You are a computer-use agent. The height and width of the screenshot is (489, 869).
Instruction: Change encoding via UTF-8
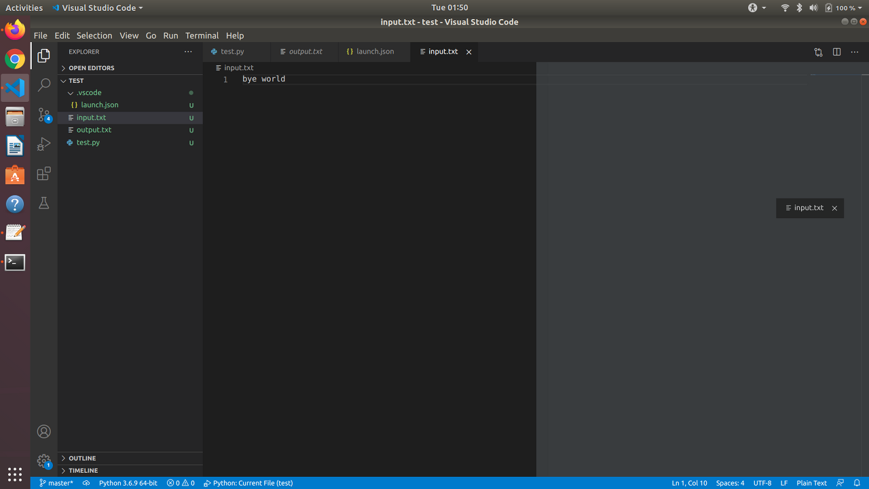pyautogui.click(x=762, y=483)
